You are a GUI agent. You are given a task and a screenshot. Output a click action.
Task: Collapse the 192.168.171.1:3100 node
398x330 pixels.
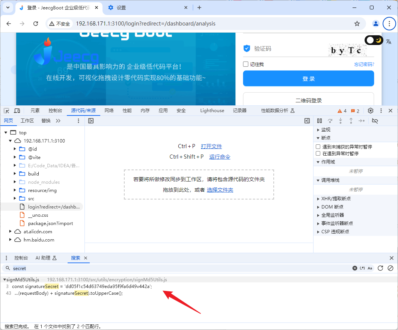tap(11, 141)
